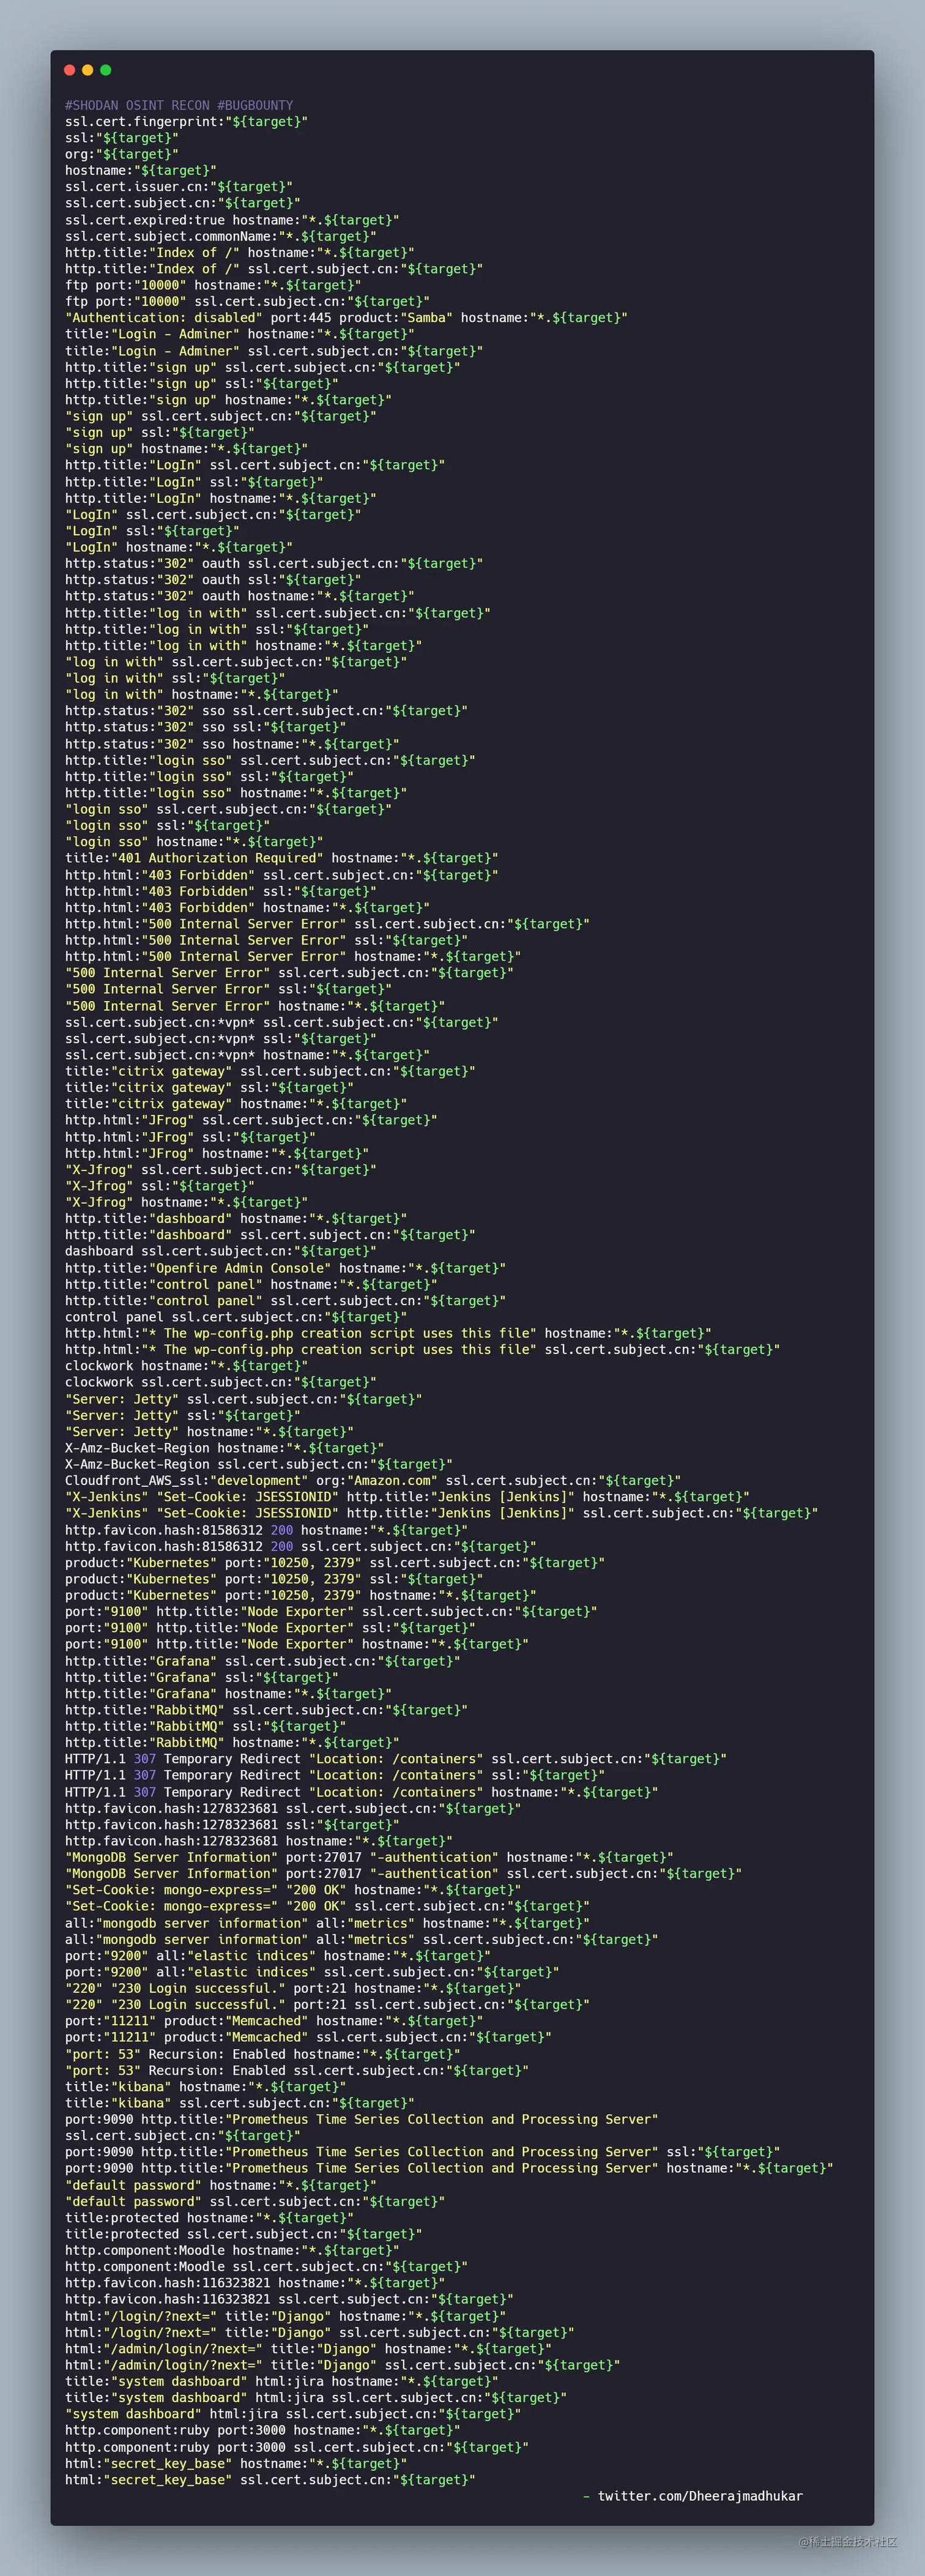Click the unquoted control panel ssl.cert.subject.cn line

[236, 1317]
